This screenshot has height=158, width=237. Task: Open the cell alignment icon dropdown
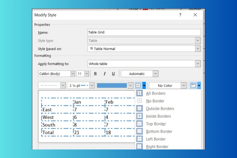(x=199, y=86)
